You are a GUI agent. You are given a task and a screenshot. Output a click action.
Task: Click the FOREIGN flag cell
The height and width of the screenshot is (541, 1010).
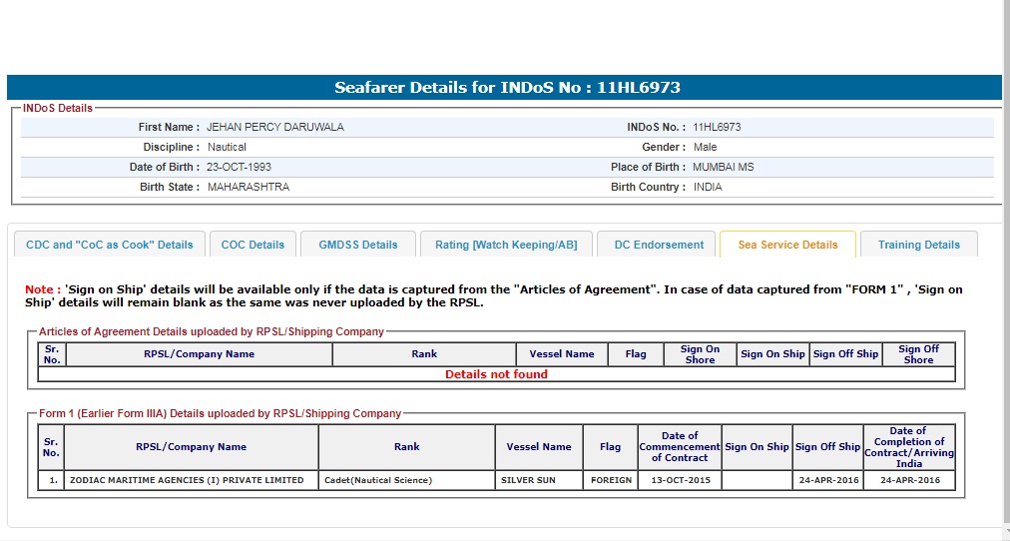611,480
